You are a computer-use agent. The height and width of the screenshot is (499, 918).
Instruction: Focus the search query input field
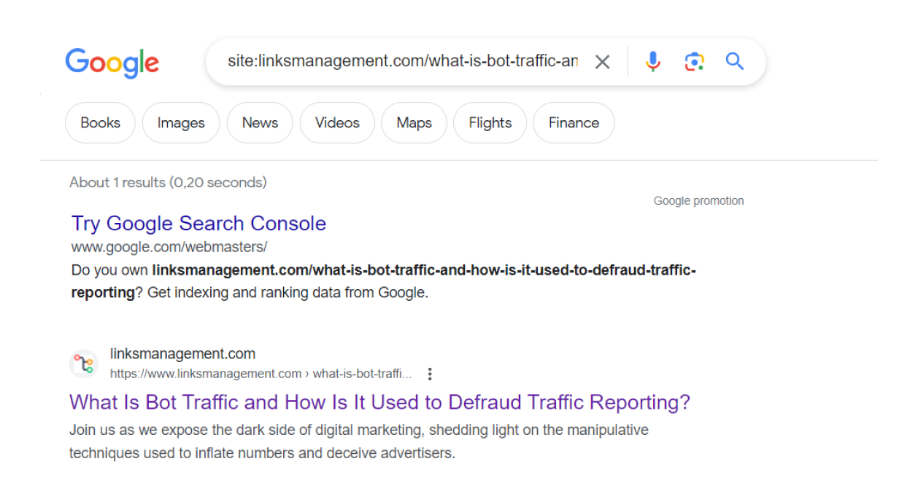[x=402, y=62]
